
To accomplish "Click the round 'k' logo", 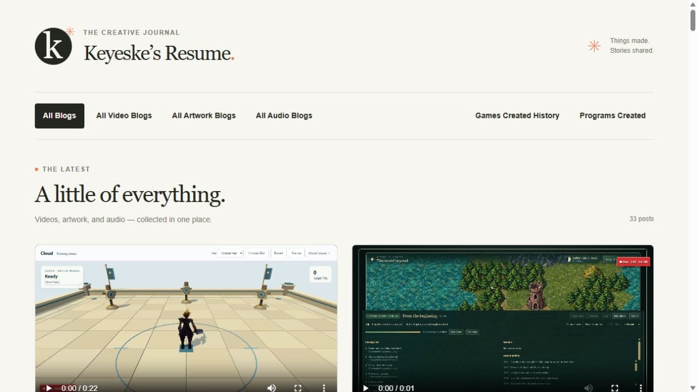I will (53, 46).
